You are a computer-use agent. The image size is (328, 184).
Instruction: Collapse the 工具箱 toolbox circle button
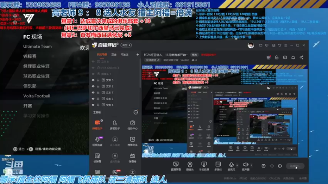tap(136, 112)
